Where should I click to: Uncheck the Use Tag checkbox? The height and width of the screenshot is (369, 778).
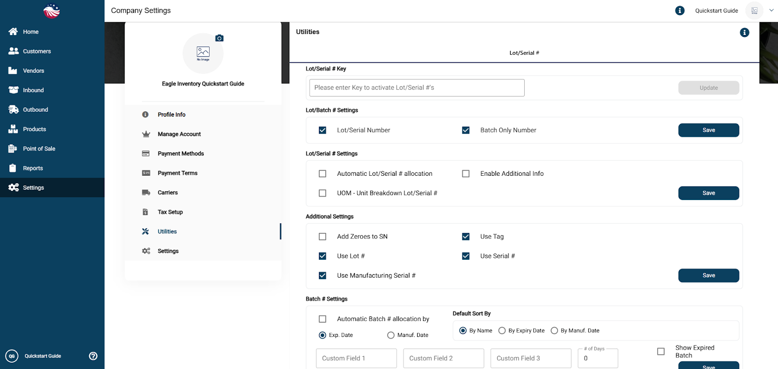pos(466,236)
